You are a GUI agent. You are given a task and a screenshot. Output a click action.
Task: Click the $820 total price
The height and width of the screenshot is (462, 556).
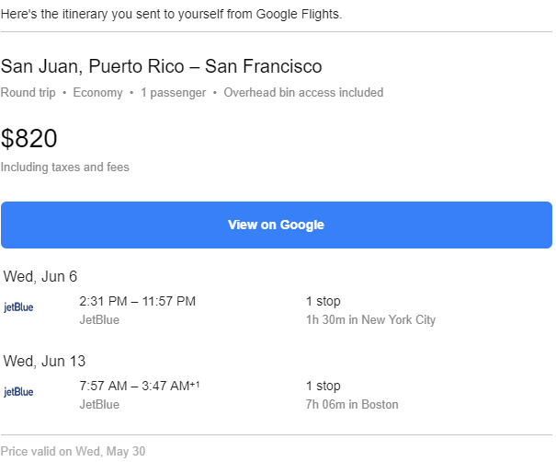(29, 139)
